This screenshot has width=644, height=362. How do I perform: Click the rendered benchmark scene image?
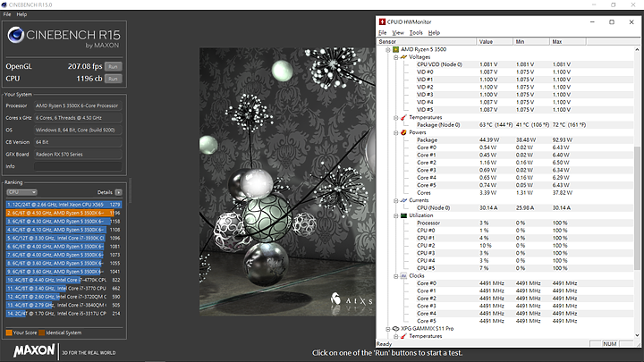pyautogui.click(x=287, y=181)
